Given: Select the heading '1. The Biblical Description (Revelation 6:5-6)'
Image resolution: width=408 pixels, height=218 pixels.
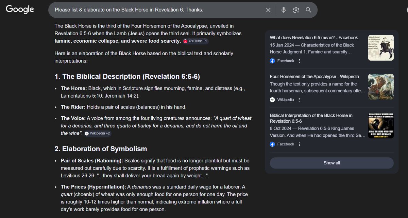Looking at the screenshot, I should click(127, 77).
